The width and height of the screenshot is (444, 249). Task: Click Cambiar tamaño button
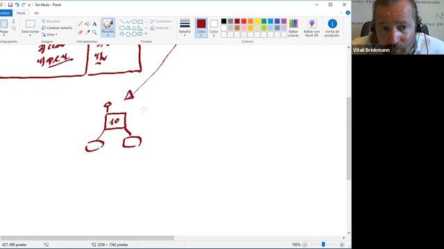(57, 28)
